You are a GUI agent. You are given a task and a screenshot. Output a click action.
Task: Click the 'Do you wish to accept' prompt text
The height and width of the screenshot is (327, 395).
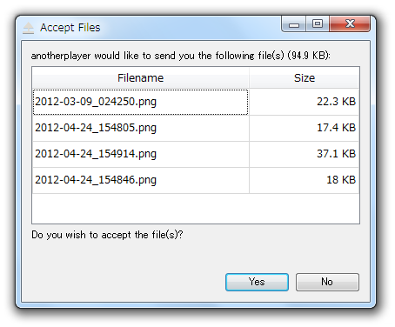[x=107, y=235]
